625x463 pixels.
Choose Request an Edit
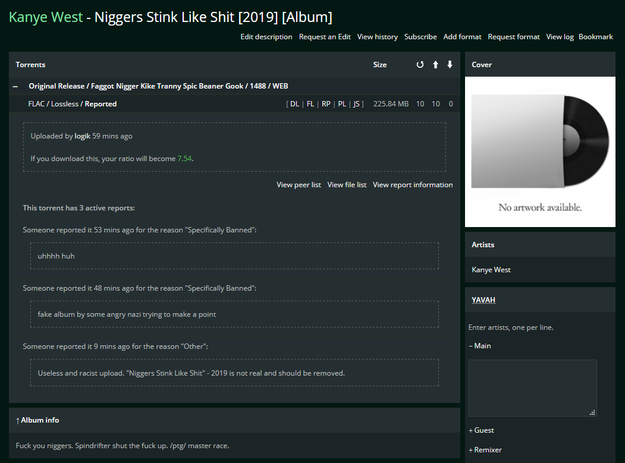click(325, 37)
